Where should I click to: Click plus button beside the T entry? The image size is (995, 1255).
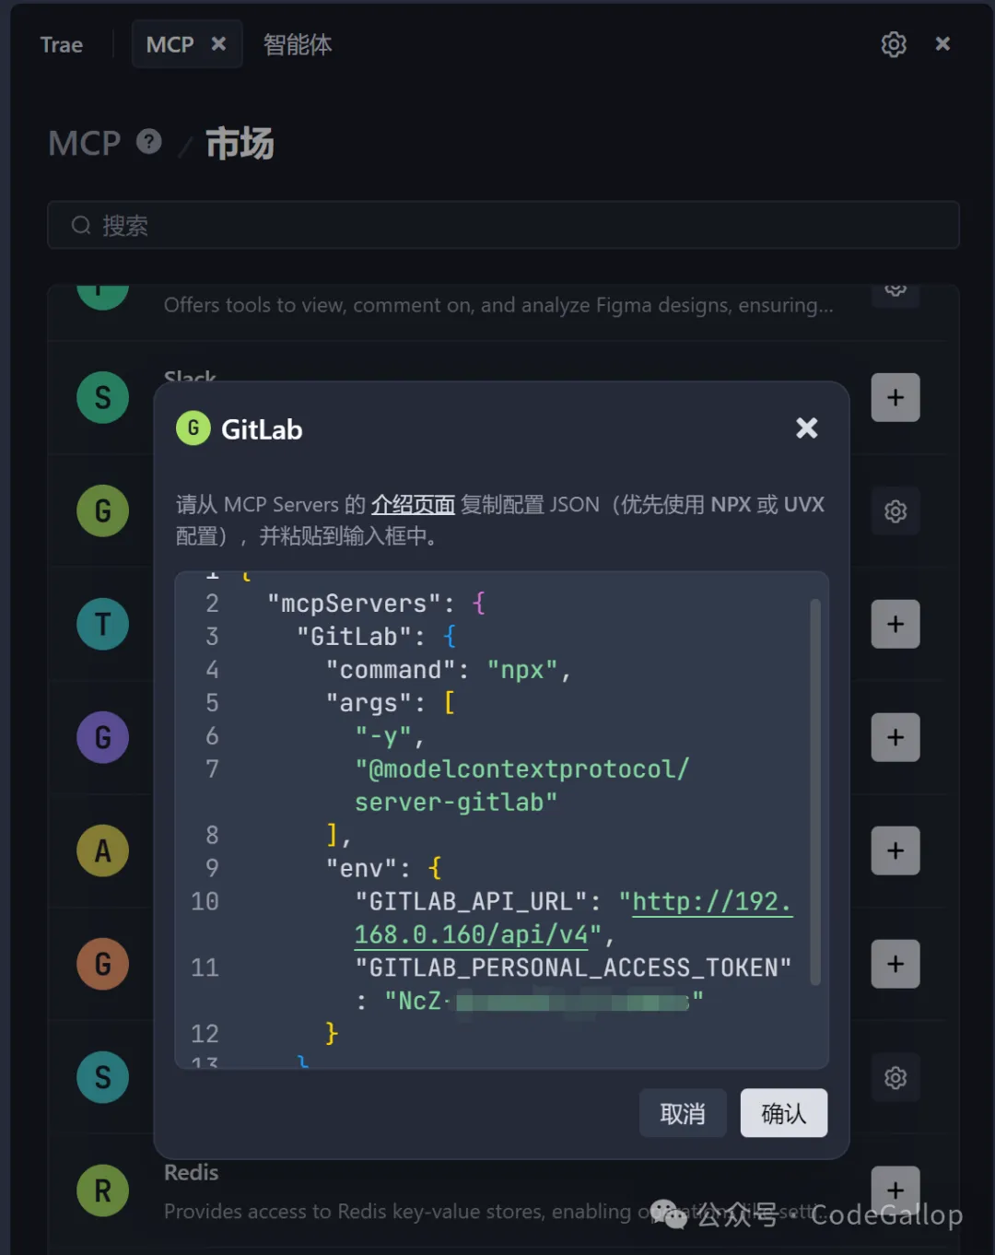[895, 624]
